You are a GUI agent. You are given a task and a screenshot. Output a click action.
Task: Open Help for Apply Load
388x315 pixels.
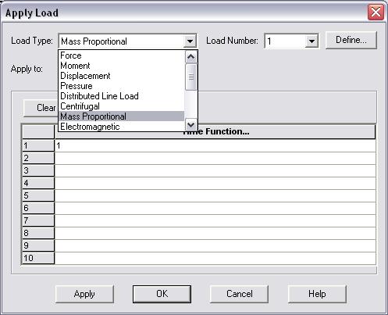(317, 294)
